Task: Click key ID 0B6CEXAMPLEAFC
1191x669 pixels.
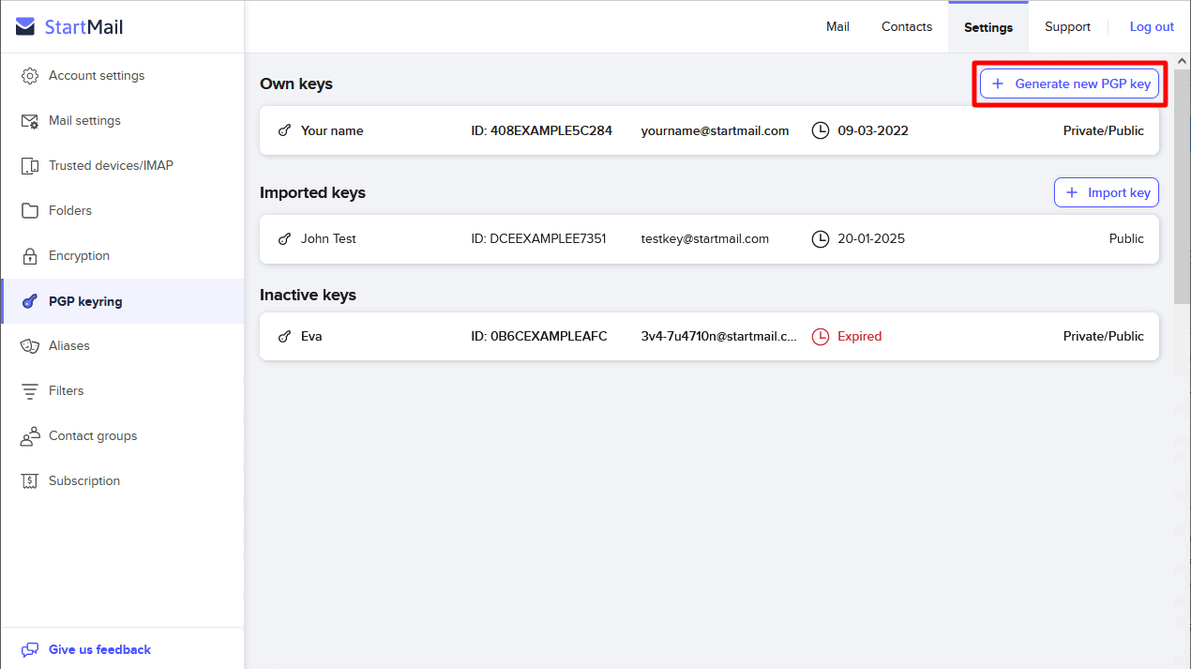Action: coord(539,336)
